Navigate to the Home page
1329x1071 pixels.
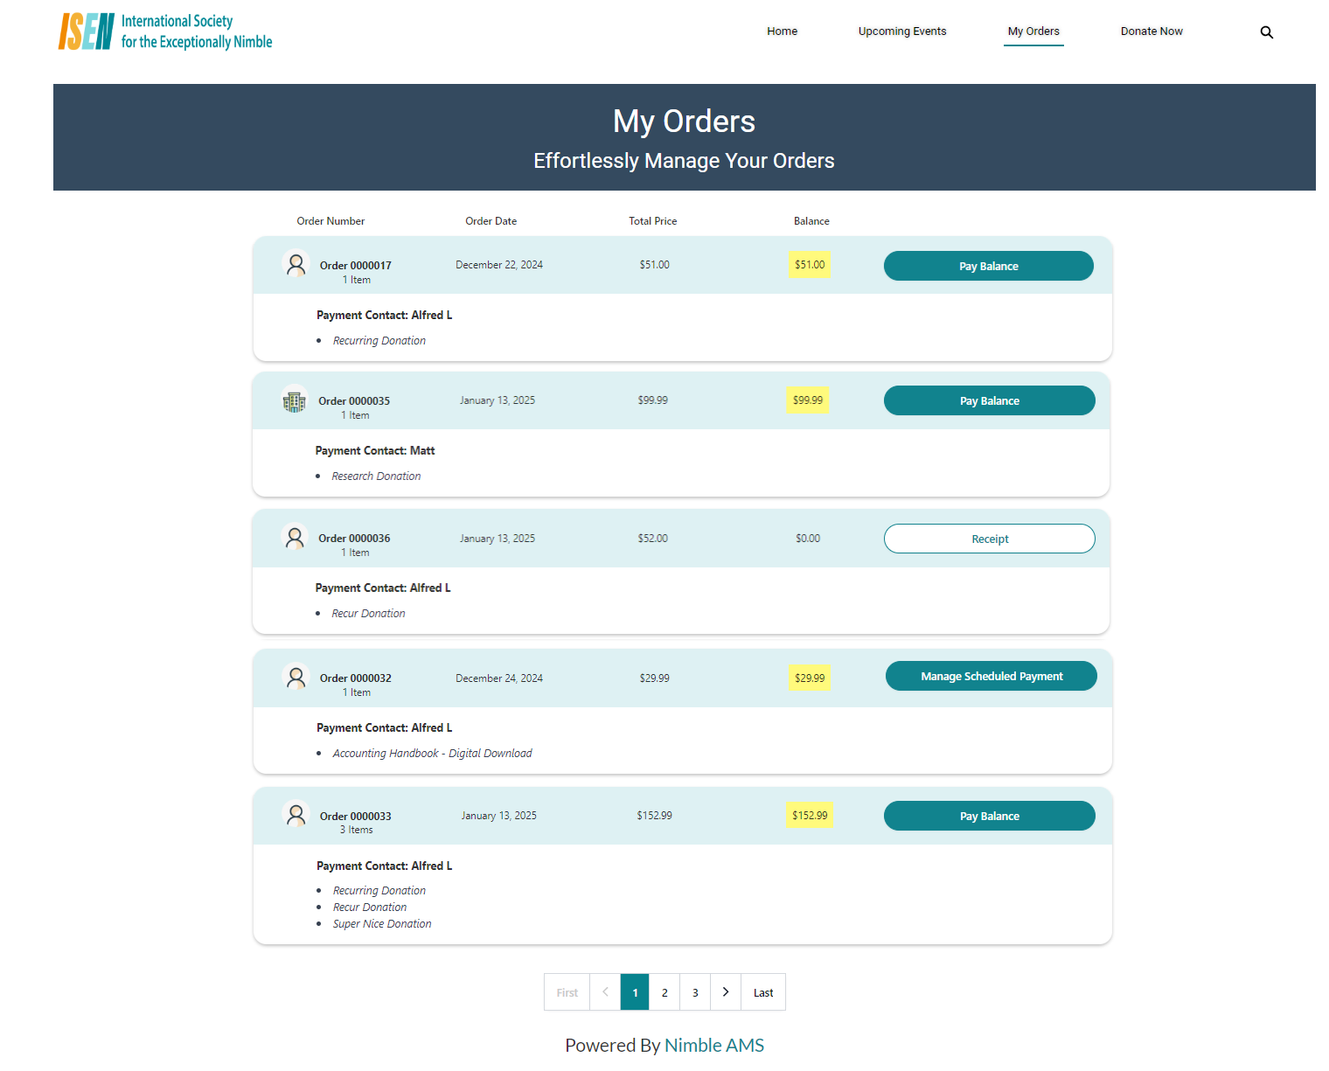(782, 31)
